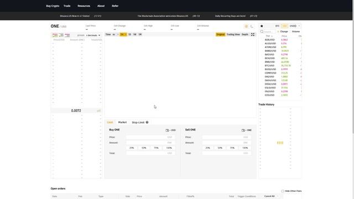Viewport: 354px width, 199px height.
Task: Open the USDⓈ quote market dropdown
Action: (295, 26)
